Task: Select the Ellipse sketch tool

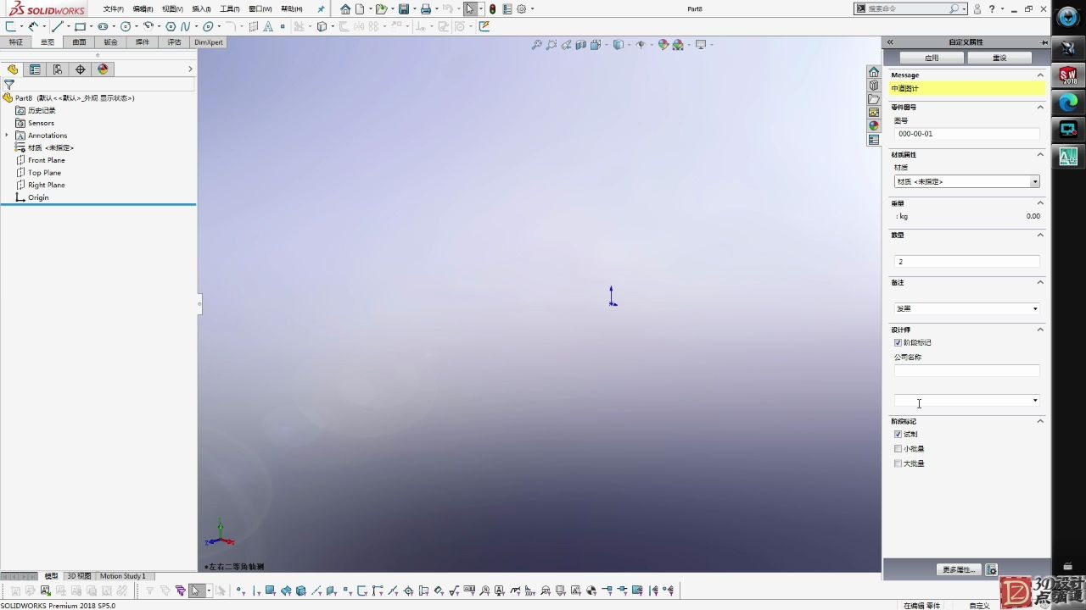Action: point(208,26)
